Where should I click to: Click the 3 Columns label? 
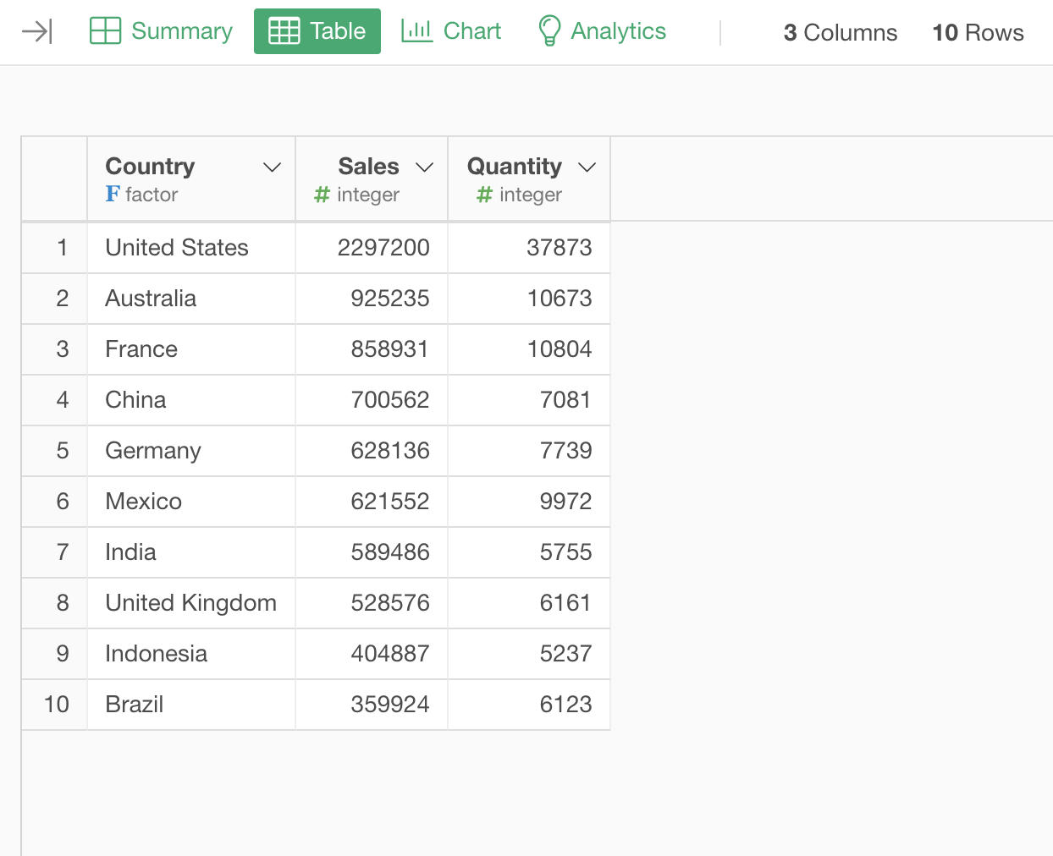pos(840,33)
